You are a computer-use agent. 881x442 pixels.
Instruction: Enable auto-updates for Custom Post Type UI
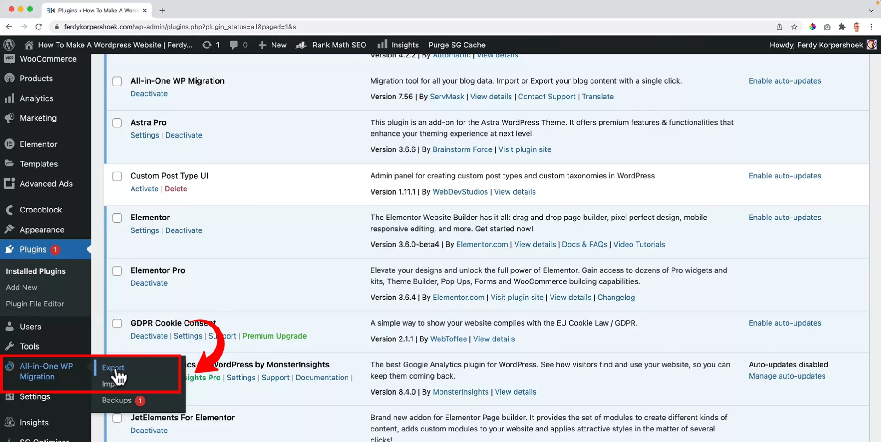point(784,176)
